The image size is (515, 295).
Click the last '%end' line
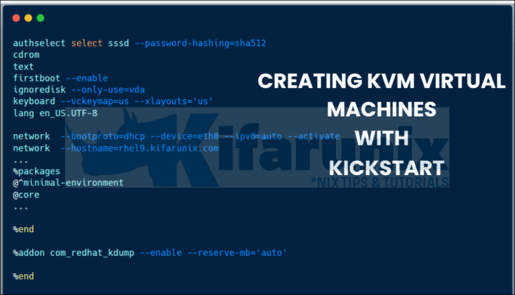click(23, 276)
